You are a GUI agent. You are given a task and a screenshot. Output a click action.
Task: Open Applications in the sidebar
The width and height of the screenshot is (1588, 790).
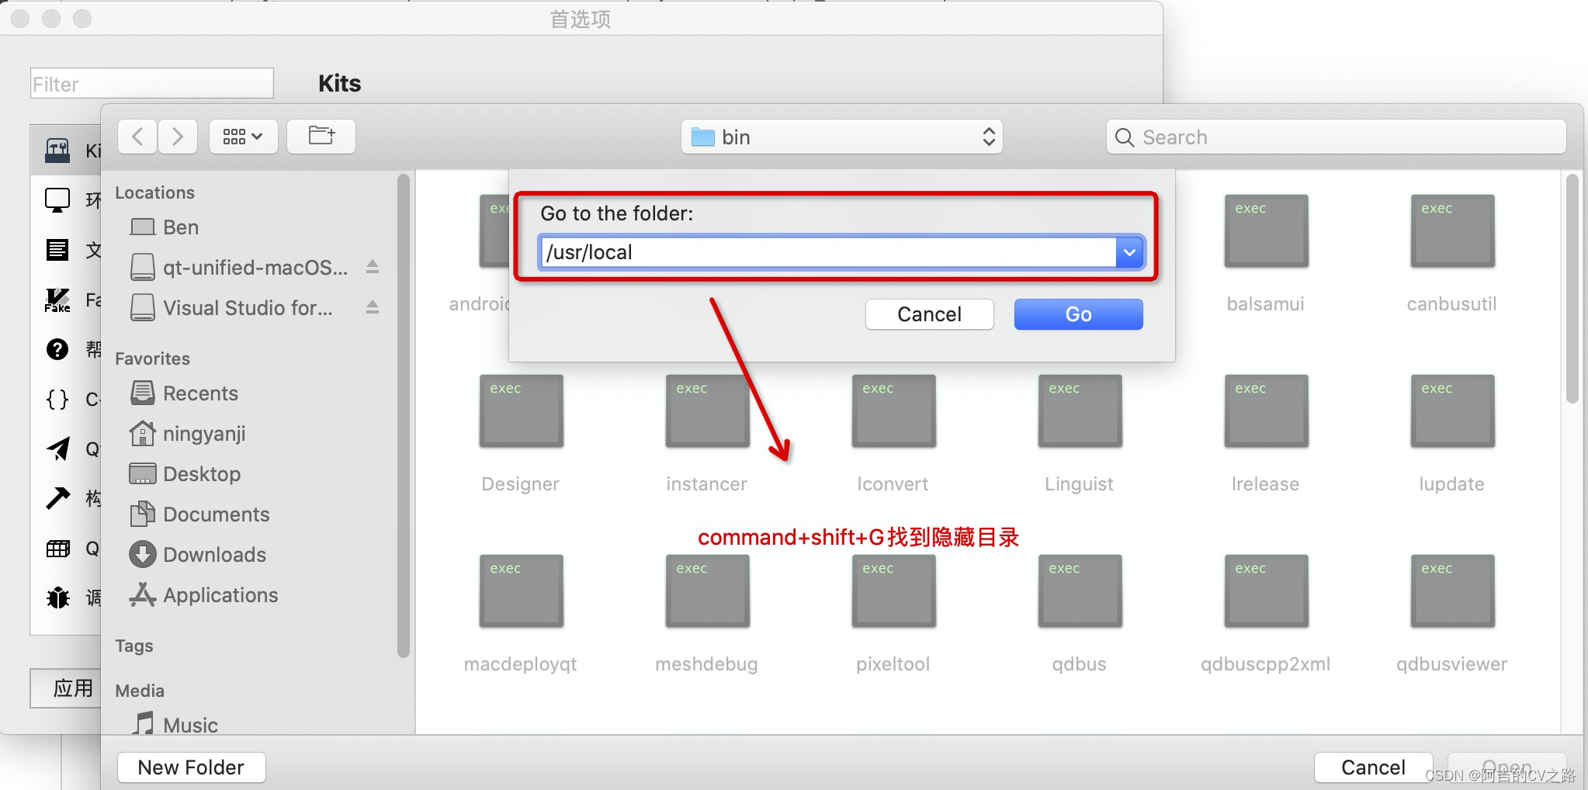coord(203,595)
